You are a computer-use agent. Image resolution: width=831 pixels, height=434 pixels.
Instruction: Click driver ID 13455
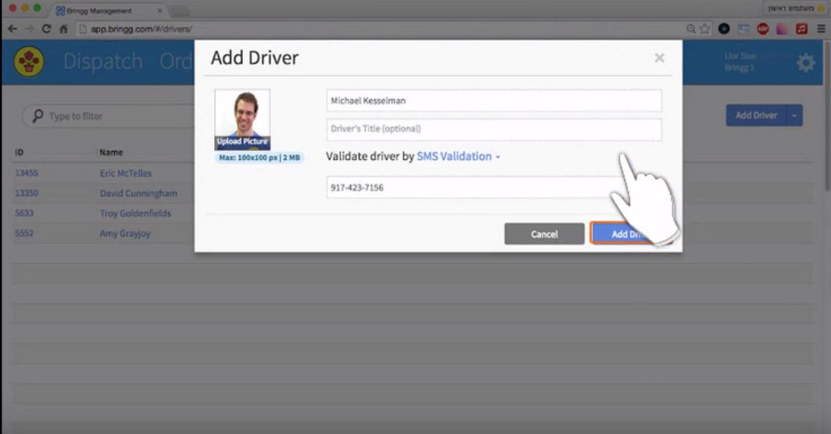pos(26,173)
